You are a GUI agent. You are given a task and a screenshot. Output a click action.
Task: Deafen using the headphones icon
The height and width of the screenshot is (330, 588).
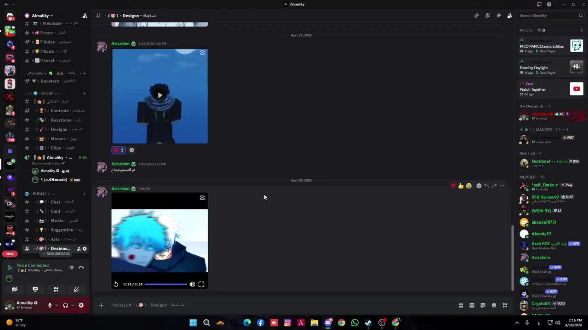65,305
